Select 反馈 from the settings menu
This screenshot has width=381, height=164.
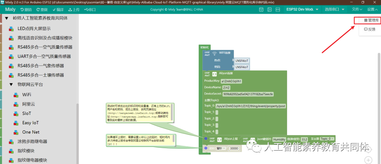pyautogui.click(x=370, y=29)
